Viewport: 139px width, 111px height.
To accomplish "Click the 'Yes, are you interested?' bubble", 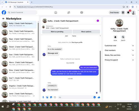I will tap(89, 67).
